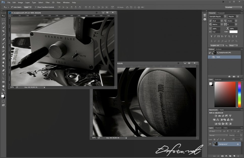The width and height of the screenshot is (244, 158).
Task: Select the Dodge tool
Action: point(3,66)
